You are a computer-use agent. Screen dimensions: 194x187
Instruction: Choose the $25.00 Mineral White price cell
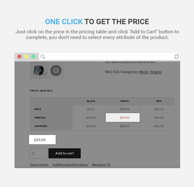point(123,118)
